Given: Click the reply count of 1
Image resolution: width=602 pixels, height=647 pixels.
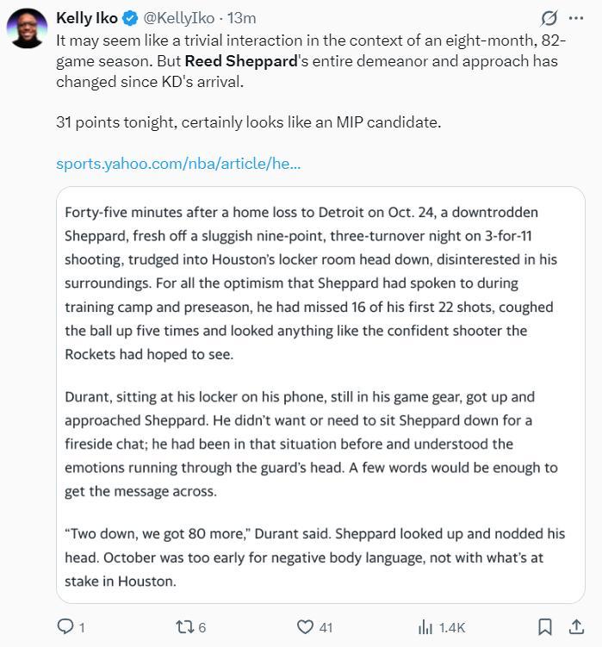Looking at the screenshot, I should click(82, 628).
